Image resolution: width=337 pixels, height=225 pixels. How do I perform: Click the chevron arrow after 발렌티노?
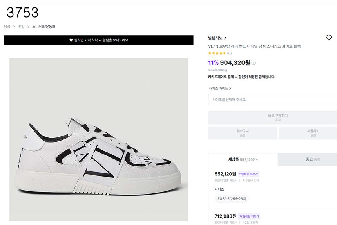[x=226, y=38]
